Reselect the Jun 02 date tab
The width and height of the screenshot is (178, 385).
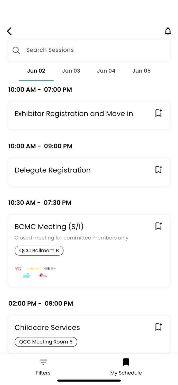tap(36, 71)
